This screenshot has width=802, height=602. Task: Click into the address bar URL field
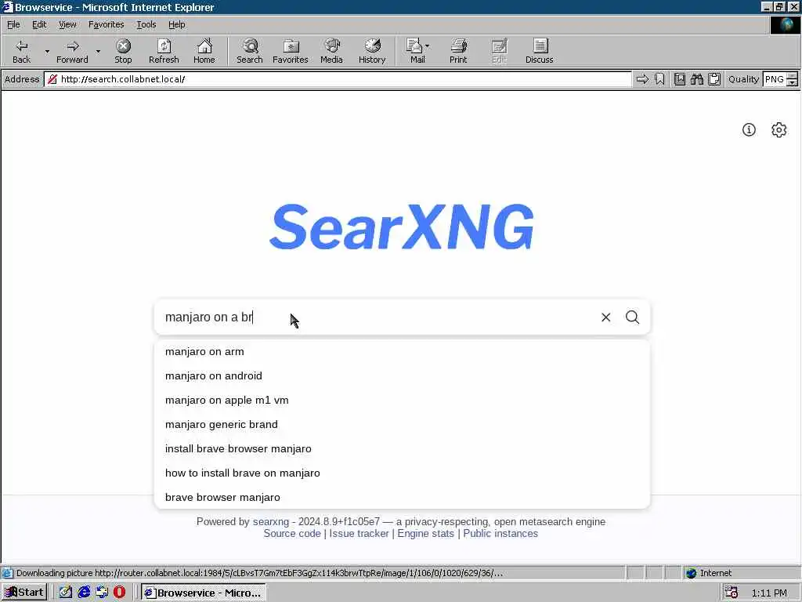pyautogui.click(x=338, y=79)
